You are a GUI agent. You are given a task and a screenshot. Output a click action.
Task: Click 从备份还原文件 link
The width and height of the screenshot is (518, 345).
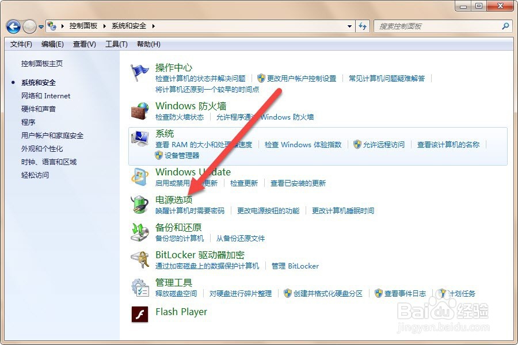pos(241,238)
